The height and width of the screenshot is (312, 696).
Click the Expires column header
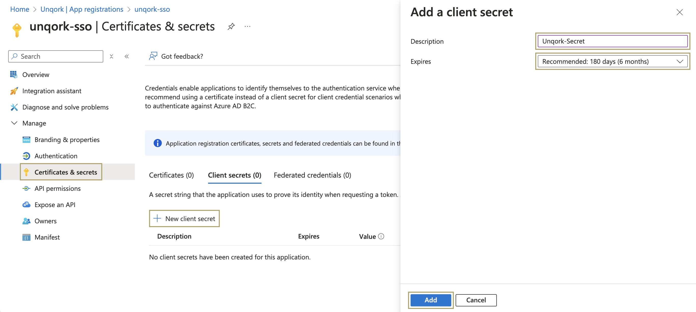[308, 236]
